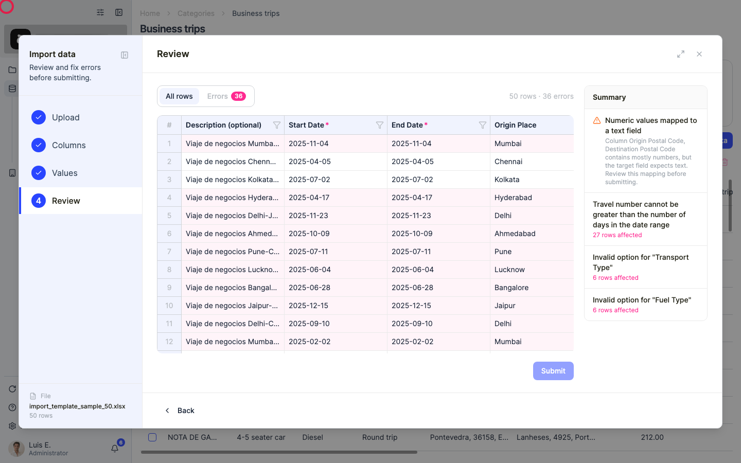Viewport: 741px width, 463px height.
Task: Select the All rows tab
Action: [x=179, y=96]
